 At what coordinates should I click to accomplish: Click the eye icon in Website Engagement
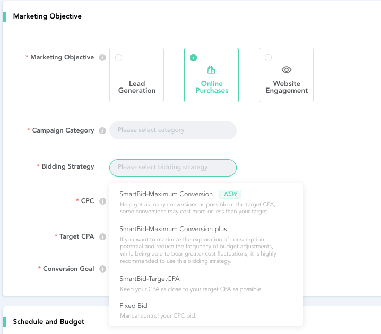click(287, 70)
